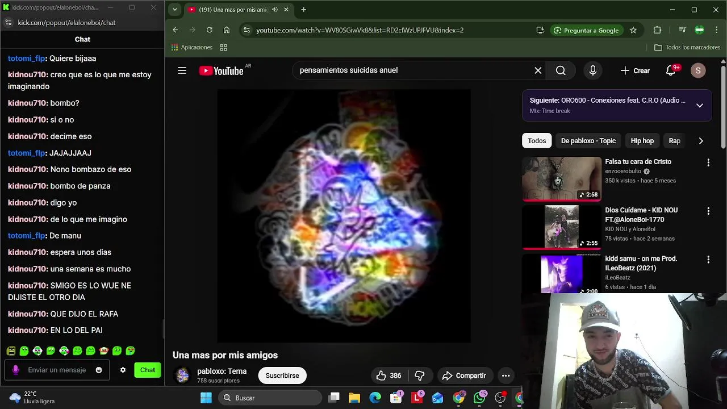Viewport: 727px width, 409px height.
Task: Share the video with Compartir
Action: [x=464, y=375]
